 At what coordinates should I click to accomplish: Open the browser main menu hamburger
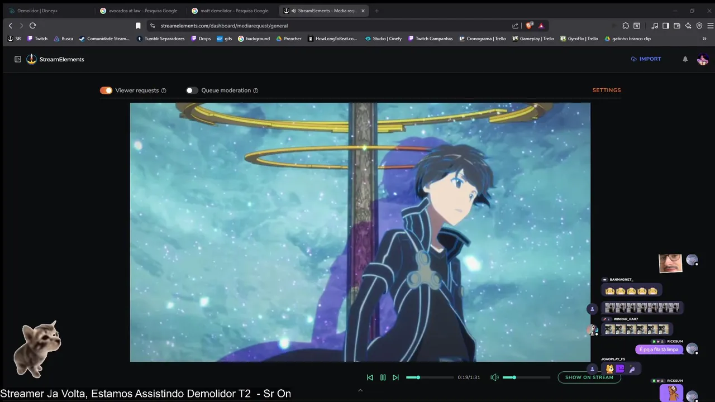click(711, 26)
